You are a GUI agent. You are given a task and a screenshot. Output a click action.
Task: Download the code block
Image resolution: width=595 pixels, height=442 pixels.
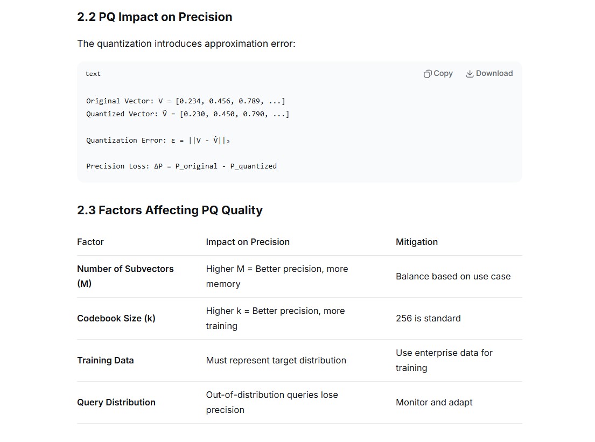point(489,74)
